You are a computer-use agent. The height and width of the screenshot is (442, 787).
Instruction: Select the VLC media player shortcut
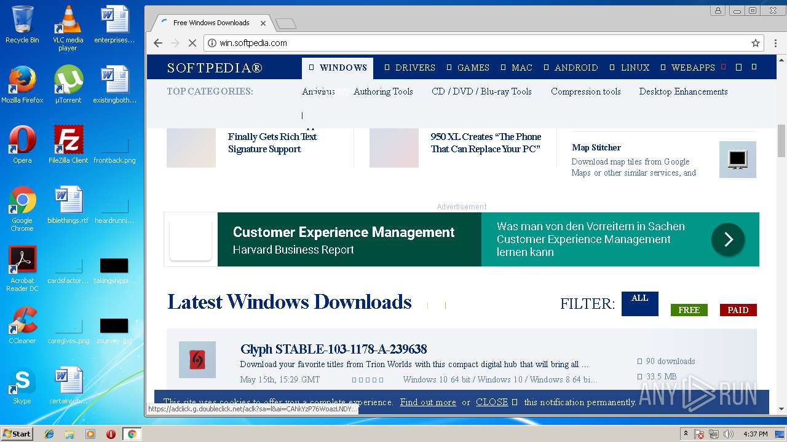[x=68, y=28]
